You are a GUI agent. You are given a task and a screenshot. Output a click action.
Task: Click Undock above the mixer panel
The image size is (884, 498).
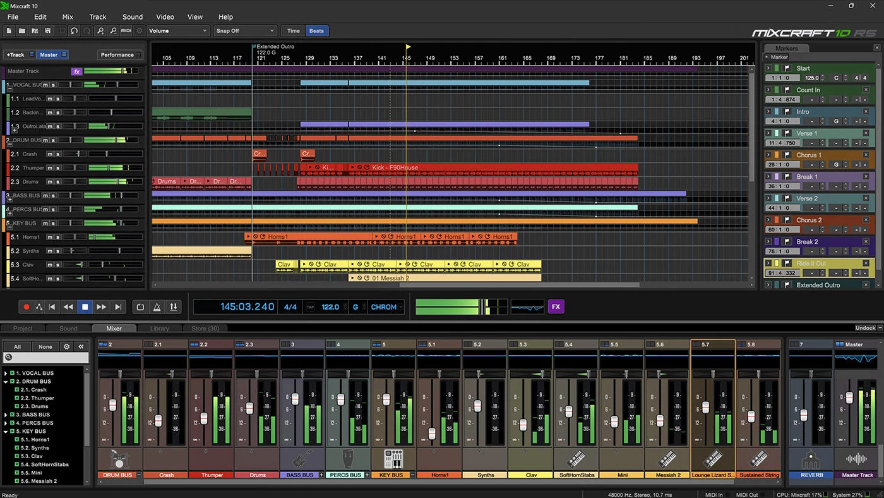pos(866,328)
